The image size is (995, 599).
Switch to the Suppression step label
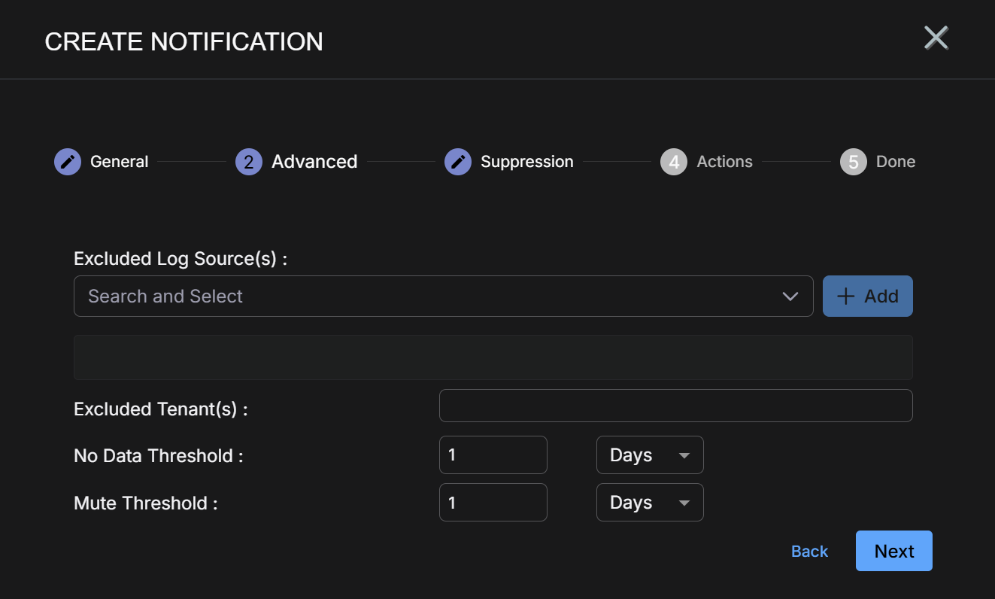point(526,162)
